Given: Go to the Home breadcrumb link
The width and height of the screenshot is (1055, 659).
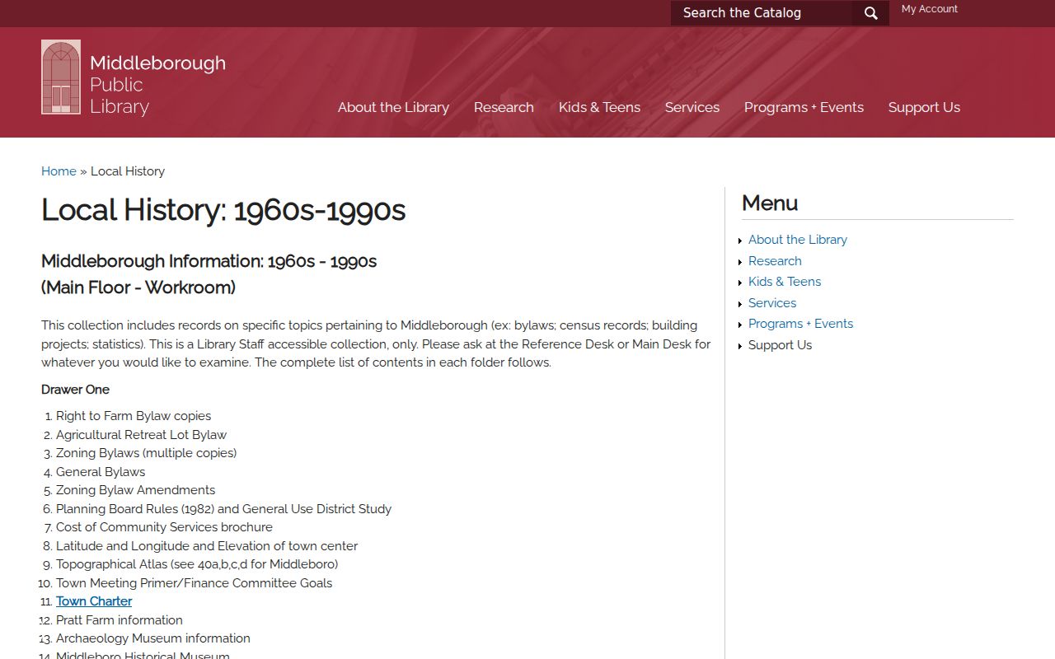Looking at the screenshot, I should [59, 171].
